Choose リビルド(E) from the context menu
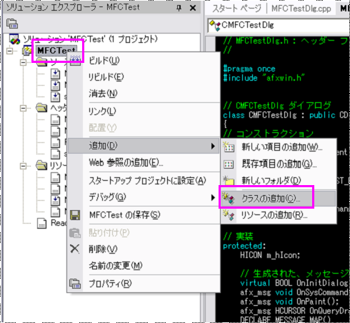 click(144, 77)
